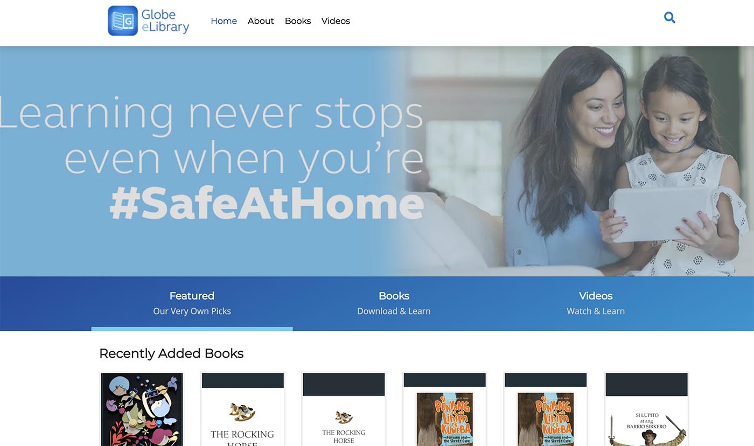Open the colorful floral book cover thumbnail
Image resolution: width=754 pixels, height=446 pixels.
[x=142, y=409]
